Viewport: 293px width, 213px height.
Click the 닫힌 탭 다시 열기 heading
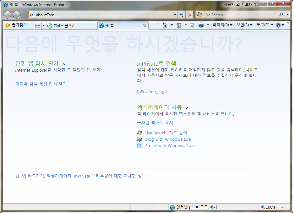coord(37,63)
